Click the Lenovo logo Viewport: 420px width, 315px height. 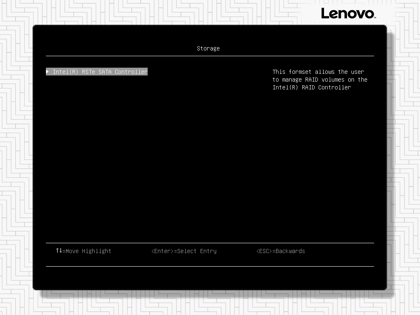coord(348,14)
